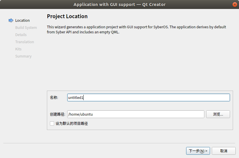Enable 设为默认的项目路径 checkbox
Screen dimensions: 239x158
(x=52, y=123)
